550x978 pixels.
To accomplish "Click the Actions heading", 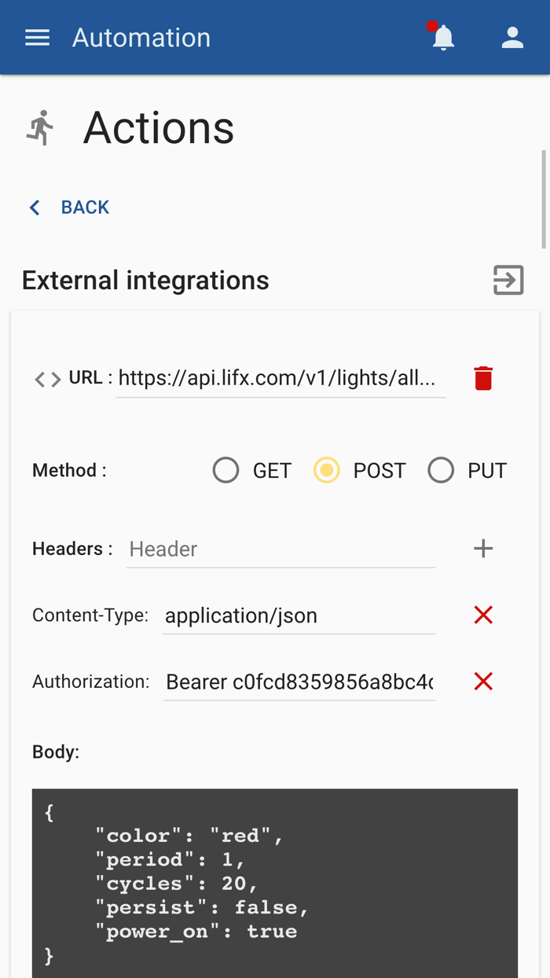I will [x=158, y=127].
